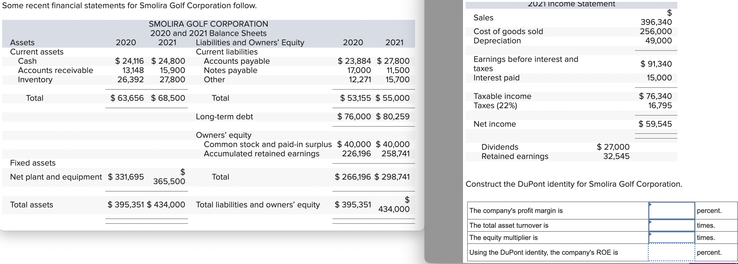Select the 2020 Accounts receivable value 13,148

(133, 70)
